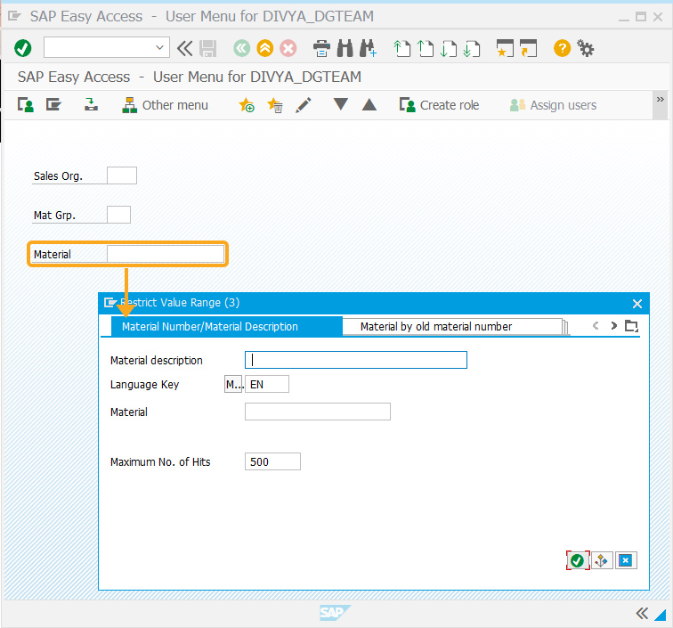The width and height of the screenshot is (673, 628).
Task: Go to the Last Page icon
Action: click(472, 48)
